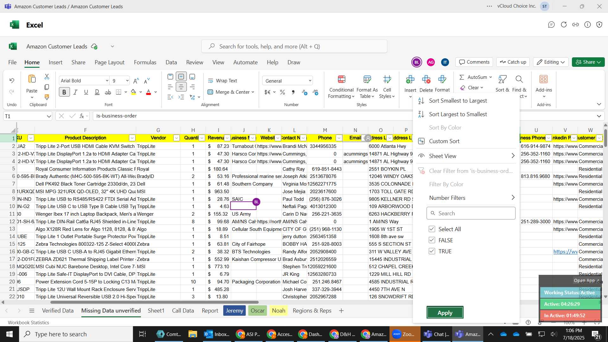
Task: Switch to Verified Data sheet tab
Action: 58,311
